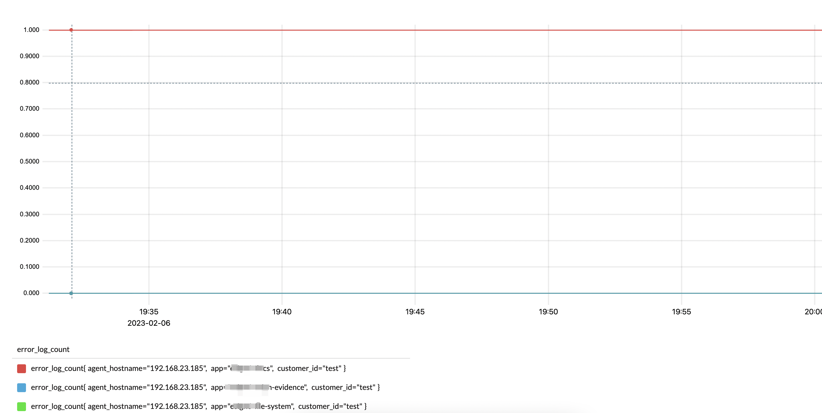Screen dimensions: 822x413
Task: Select the file-system series legend row
Action: pyautogui.click(x=198, y=406)
